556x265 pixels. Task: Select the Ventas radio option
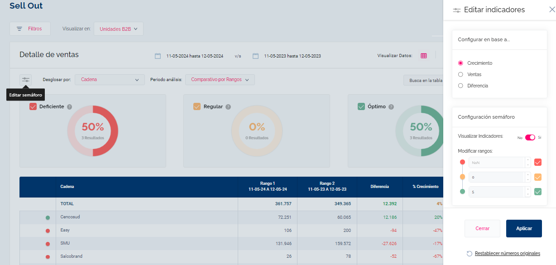(461, 74)
